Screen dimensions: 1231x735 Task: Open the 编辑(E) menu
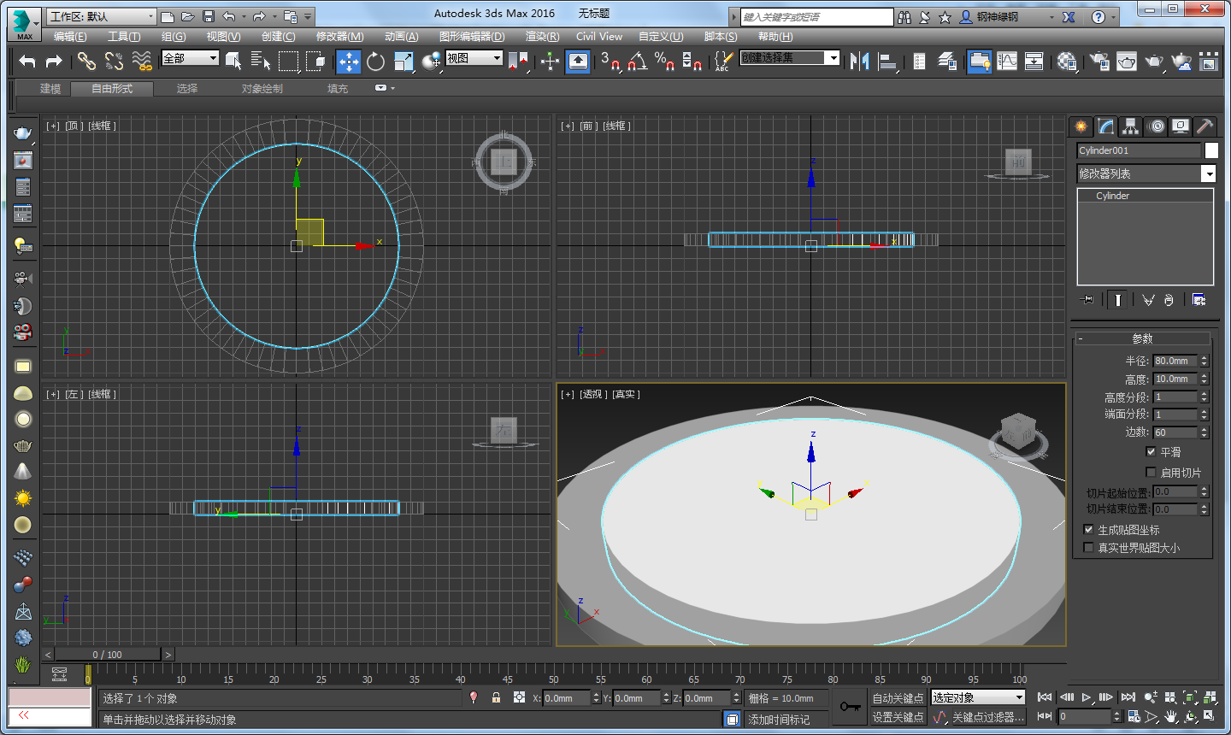(x=70, y=37)
